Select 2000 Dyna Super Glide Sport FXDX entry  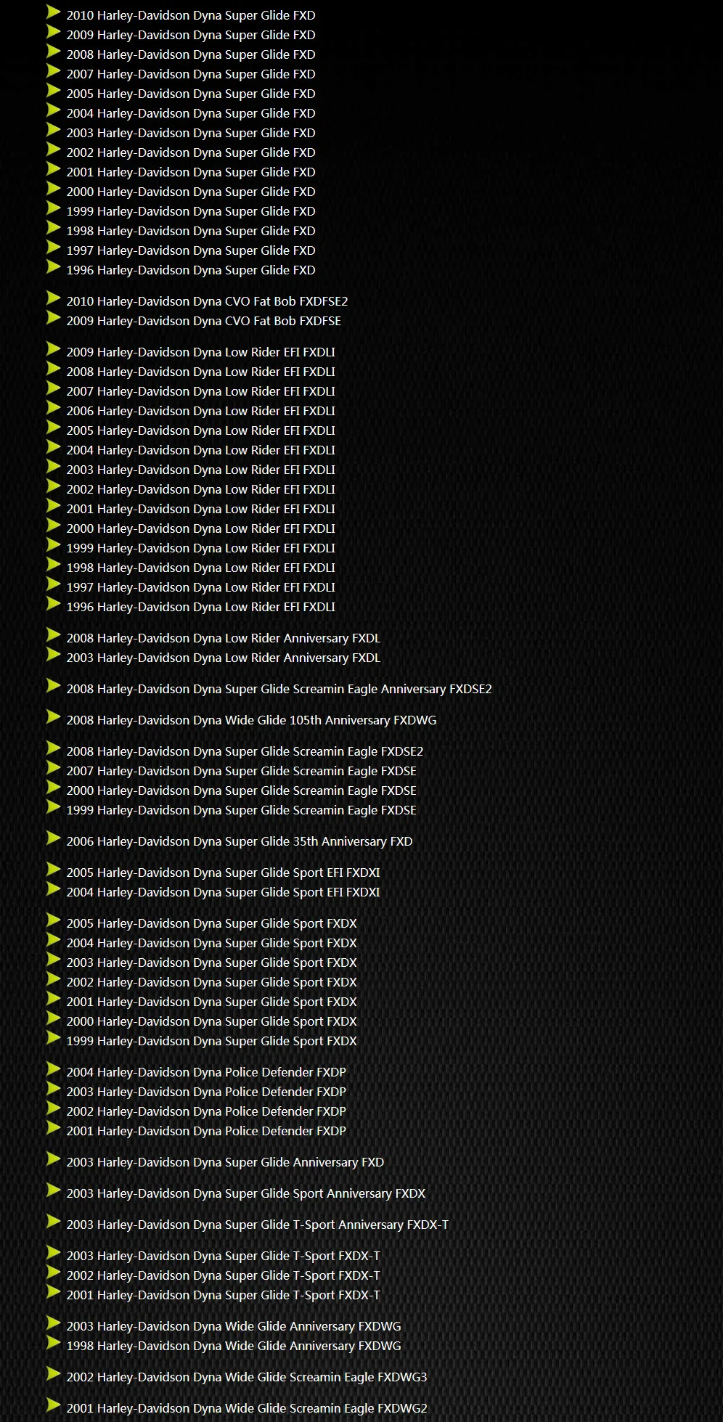212,1021
